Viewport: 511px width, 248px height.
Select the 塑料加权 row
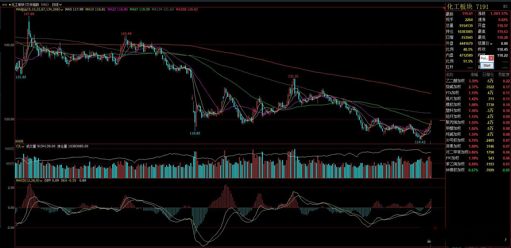coord(478,111)
